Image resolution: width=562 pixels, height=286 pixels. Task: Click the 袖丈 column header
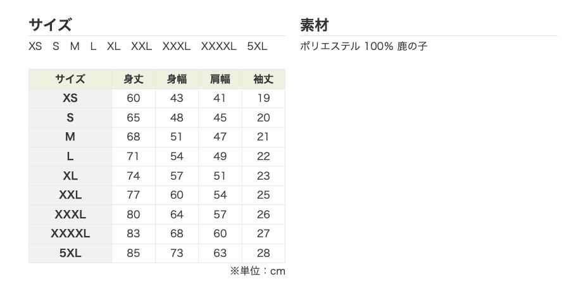click(263, 79)
